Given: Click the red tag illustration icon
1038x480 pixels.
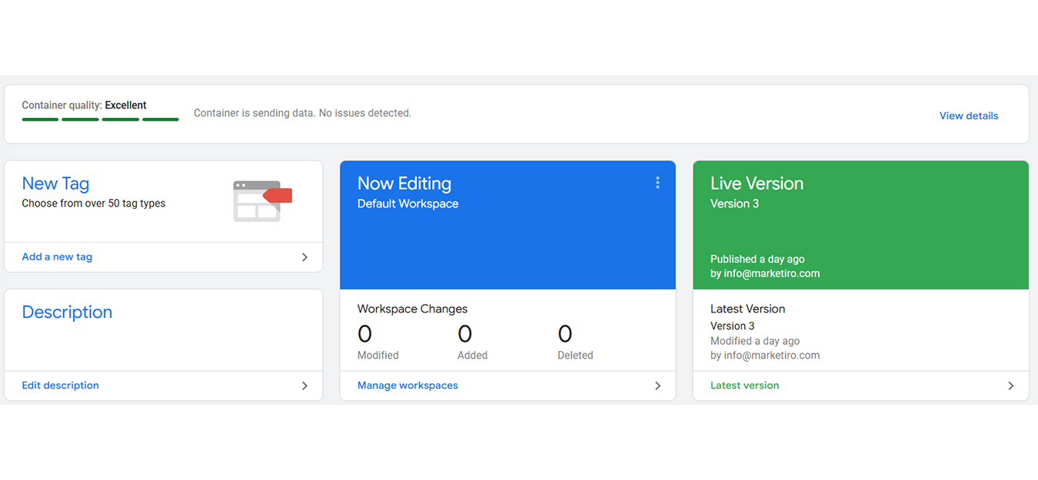Looking at the screenshot, I should 262,201.
